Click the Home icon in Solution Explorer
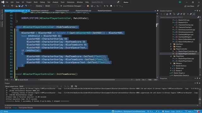Viewport: 202px width, 113px height. (167, 14)
